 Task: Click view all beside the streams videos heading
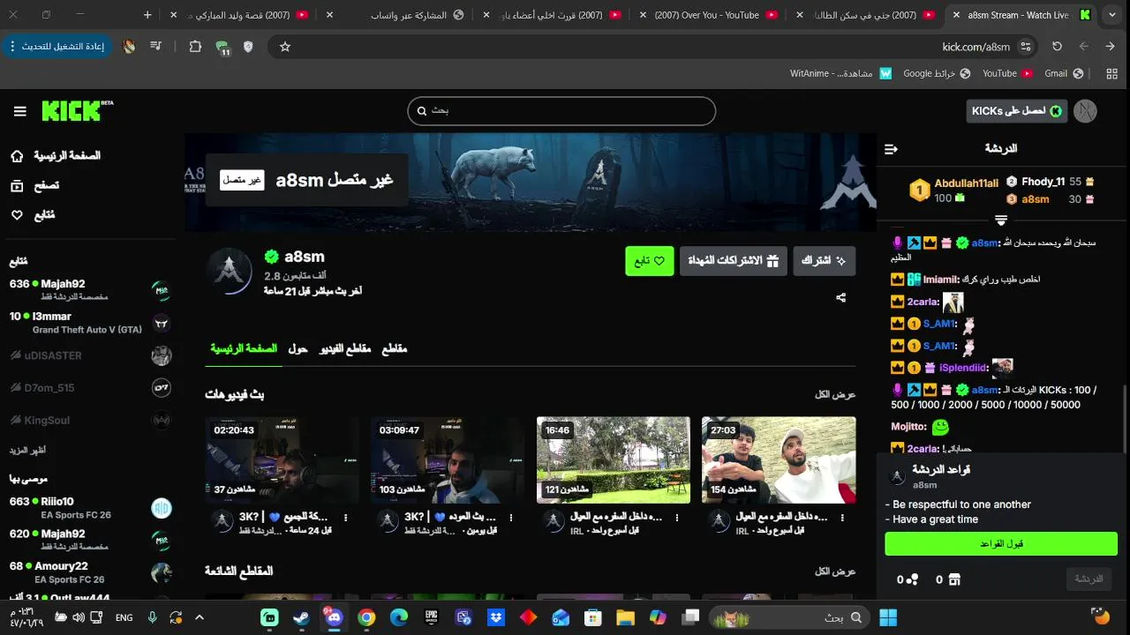click(x=835, y=394)
